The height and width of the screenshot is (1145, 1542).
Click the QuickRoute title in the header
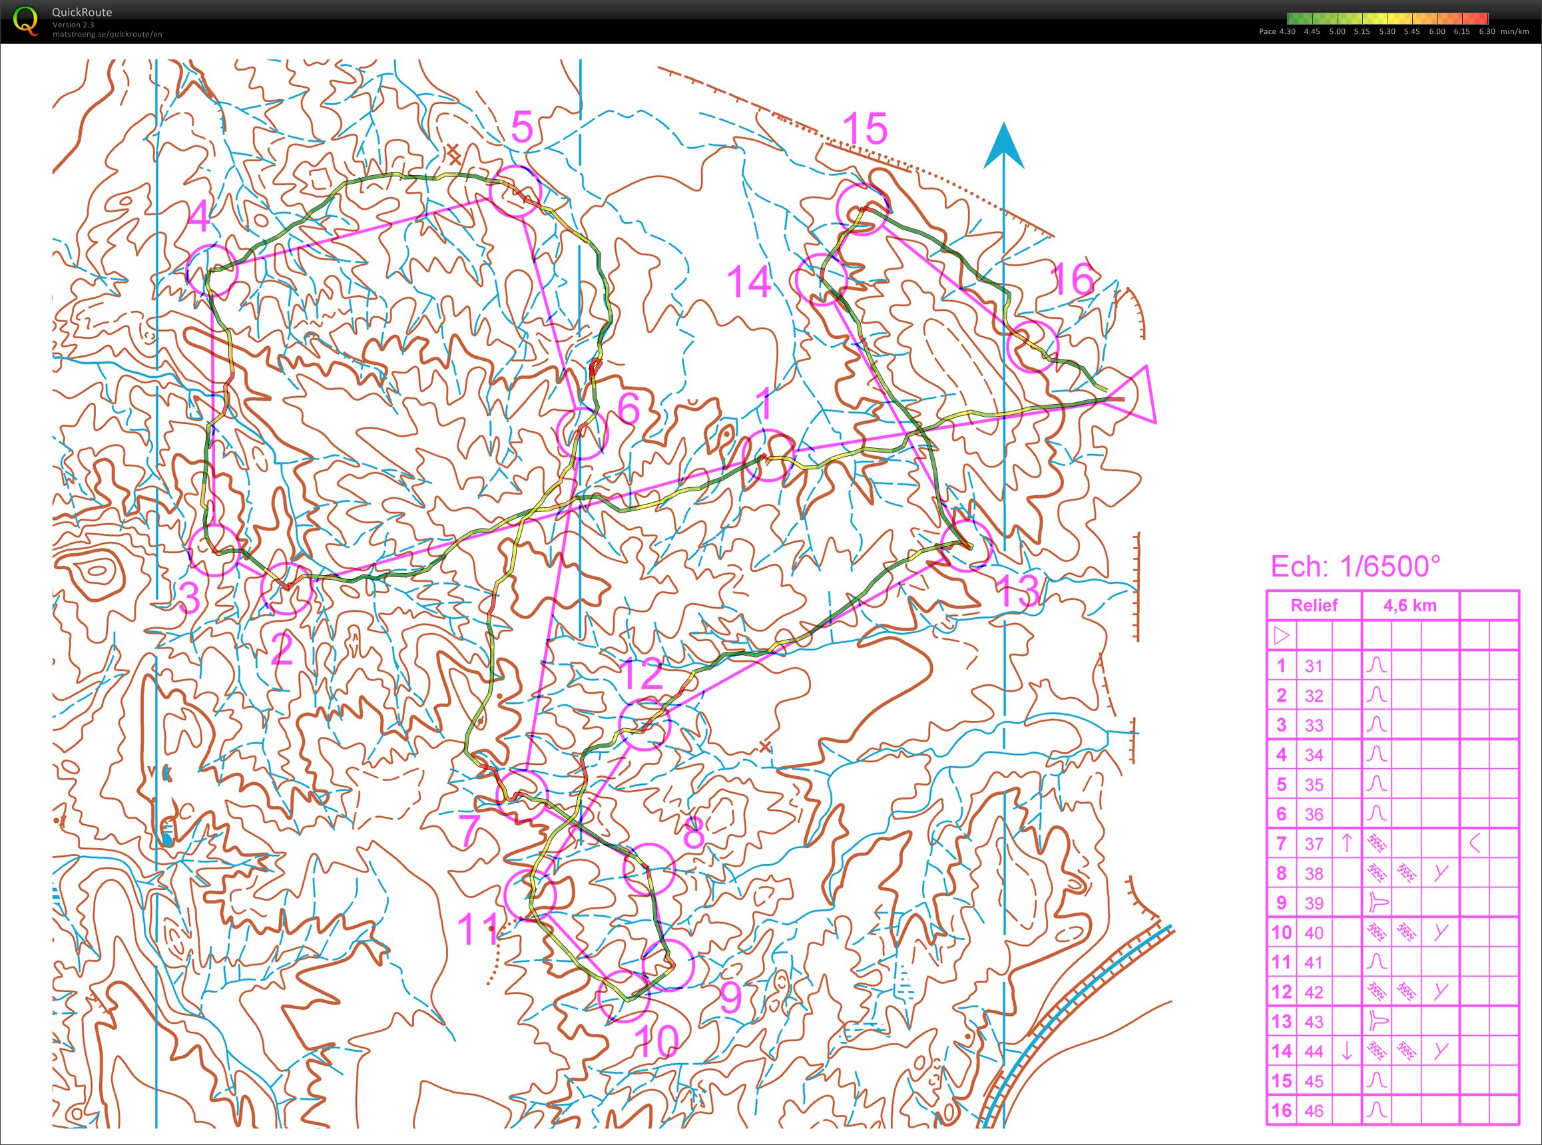(x=82, y=12)
